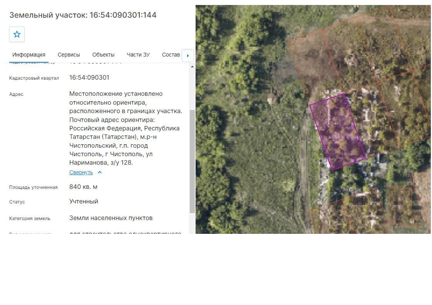
Task: Select the highlighted purple parcel on map
Action: tap(338, 132)
